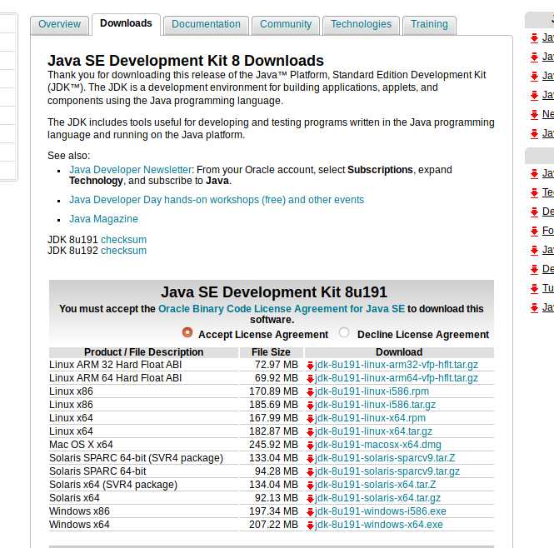The image size is (554, 548).
Task: Switch to the Technologies tab
Action: 361,24
